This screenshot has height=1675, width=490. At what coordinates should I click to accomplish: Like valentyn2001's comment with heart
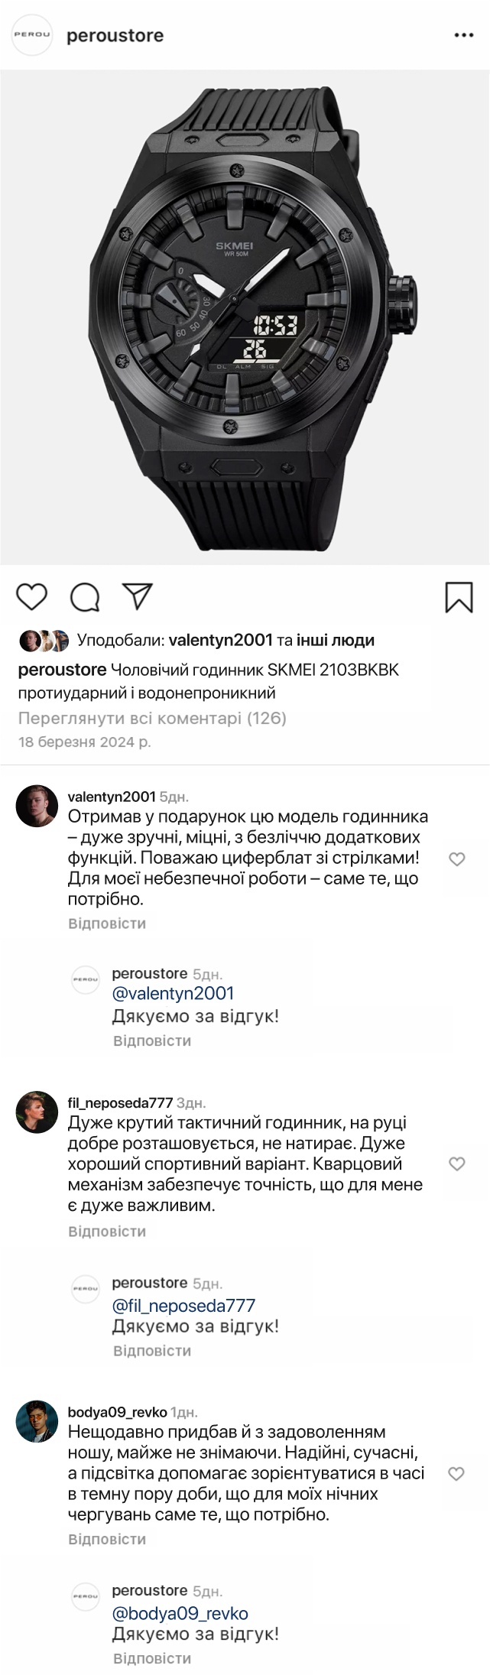[456, 859]
